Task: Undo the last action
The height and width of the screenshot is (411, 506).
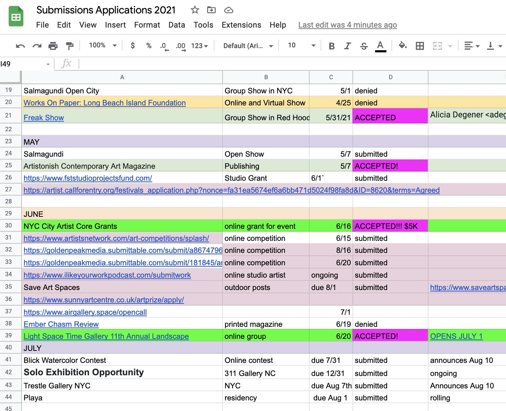Action: (x=21, y=46)
